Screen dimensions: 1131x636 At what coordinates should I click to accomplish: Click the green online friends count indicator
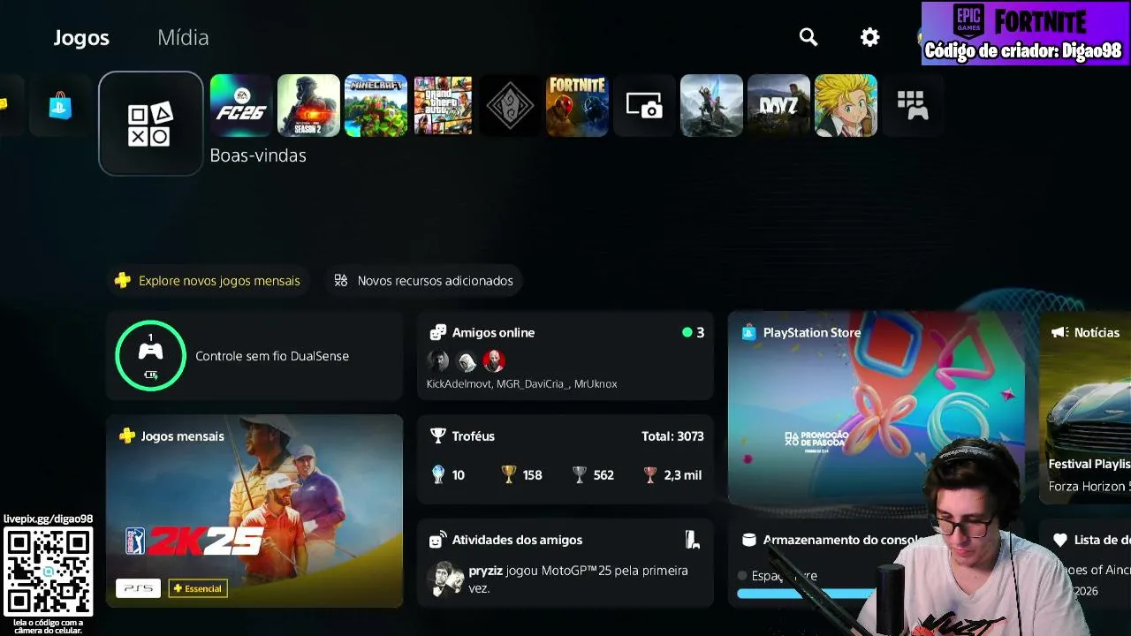693,333
